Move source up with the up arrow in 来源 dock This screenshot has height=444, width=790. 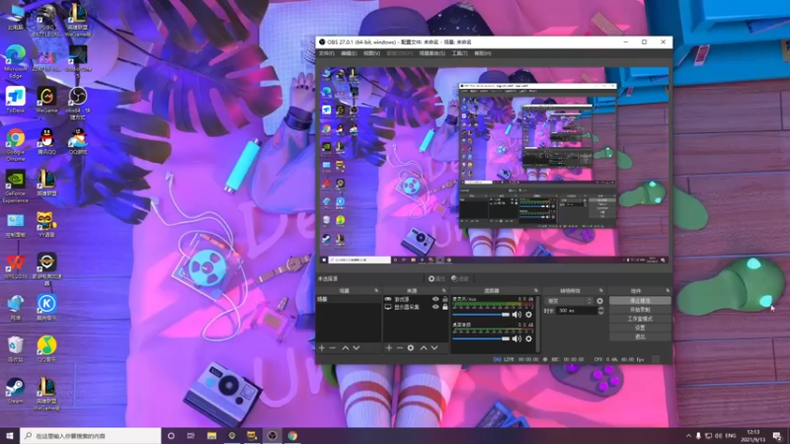tap(424, 348)
